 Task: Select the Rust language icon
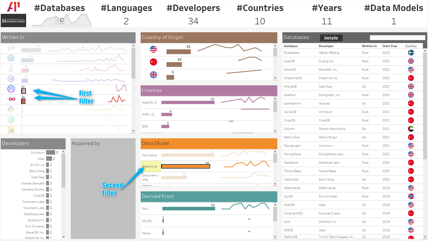tap(11, 89)
